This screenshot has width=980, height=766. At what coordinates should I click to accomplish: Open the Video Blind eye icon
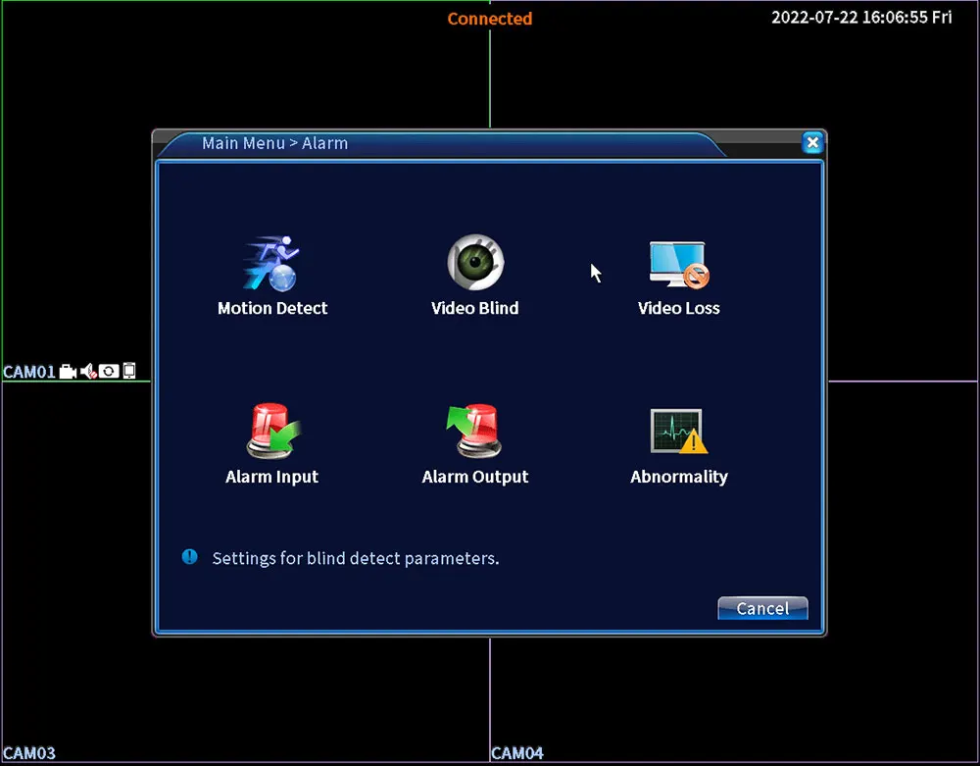pos(475,262)
